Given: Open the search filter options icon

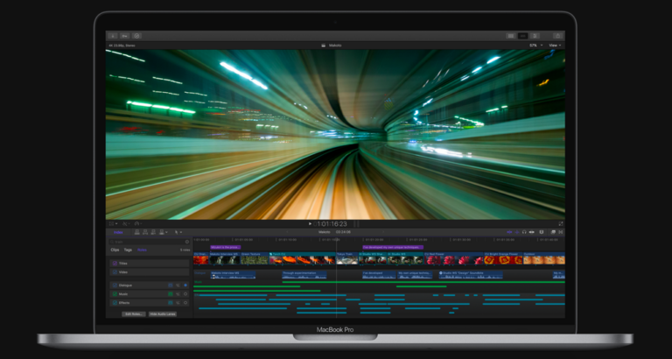Looking at the screenshot, I should coord(187,242).
